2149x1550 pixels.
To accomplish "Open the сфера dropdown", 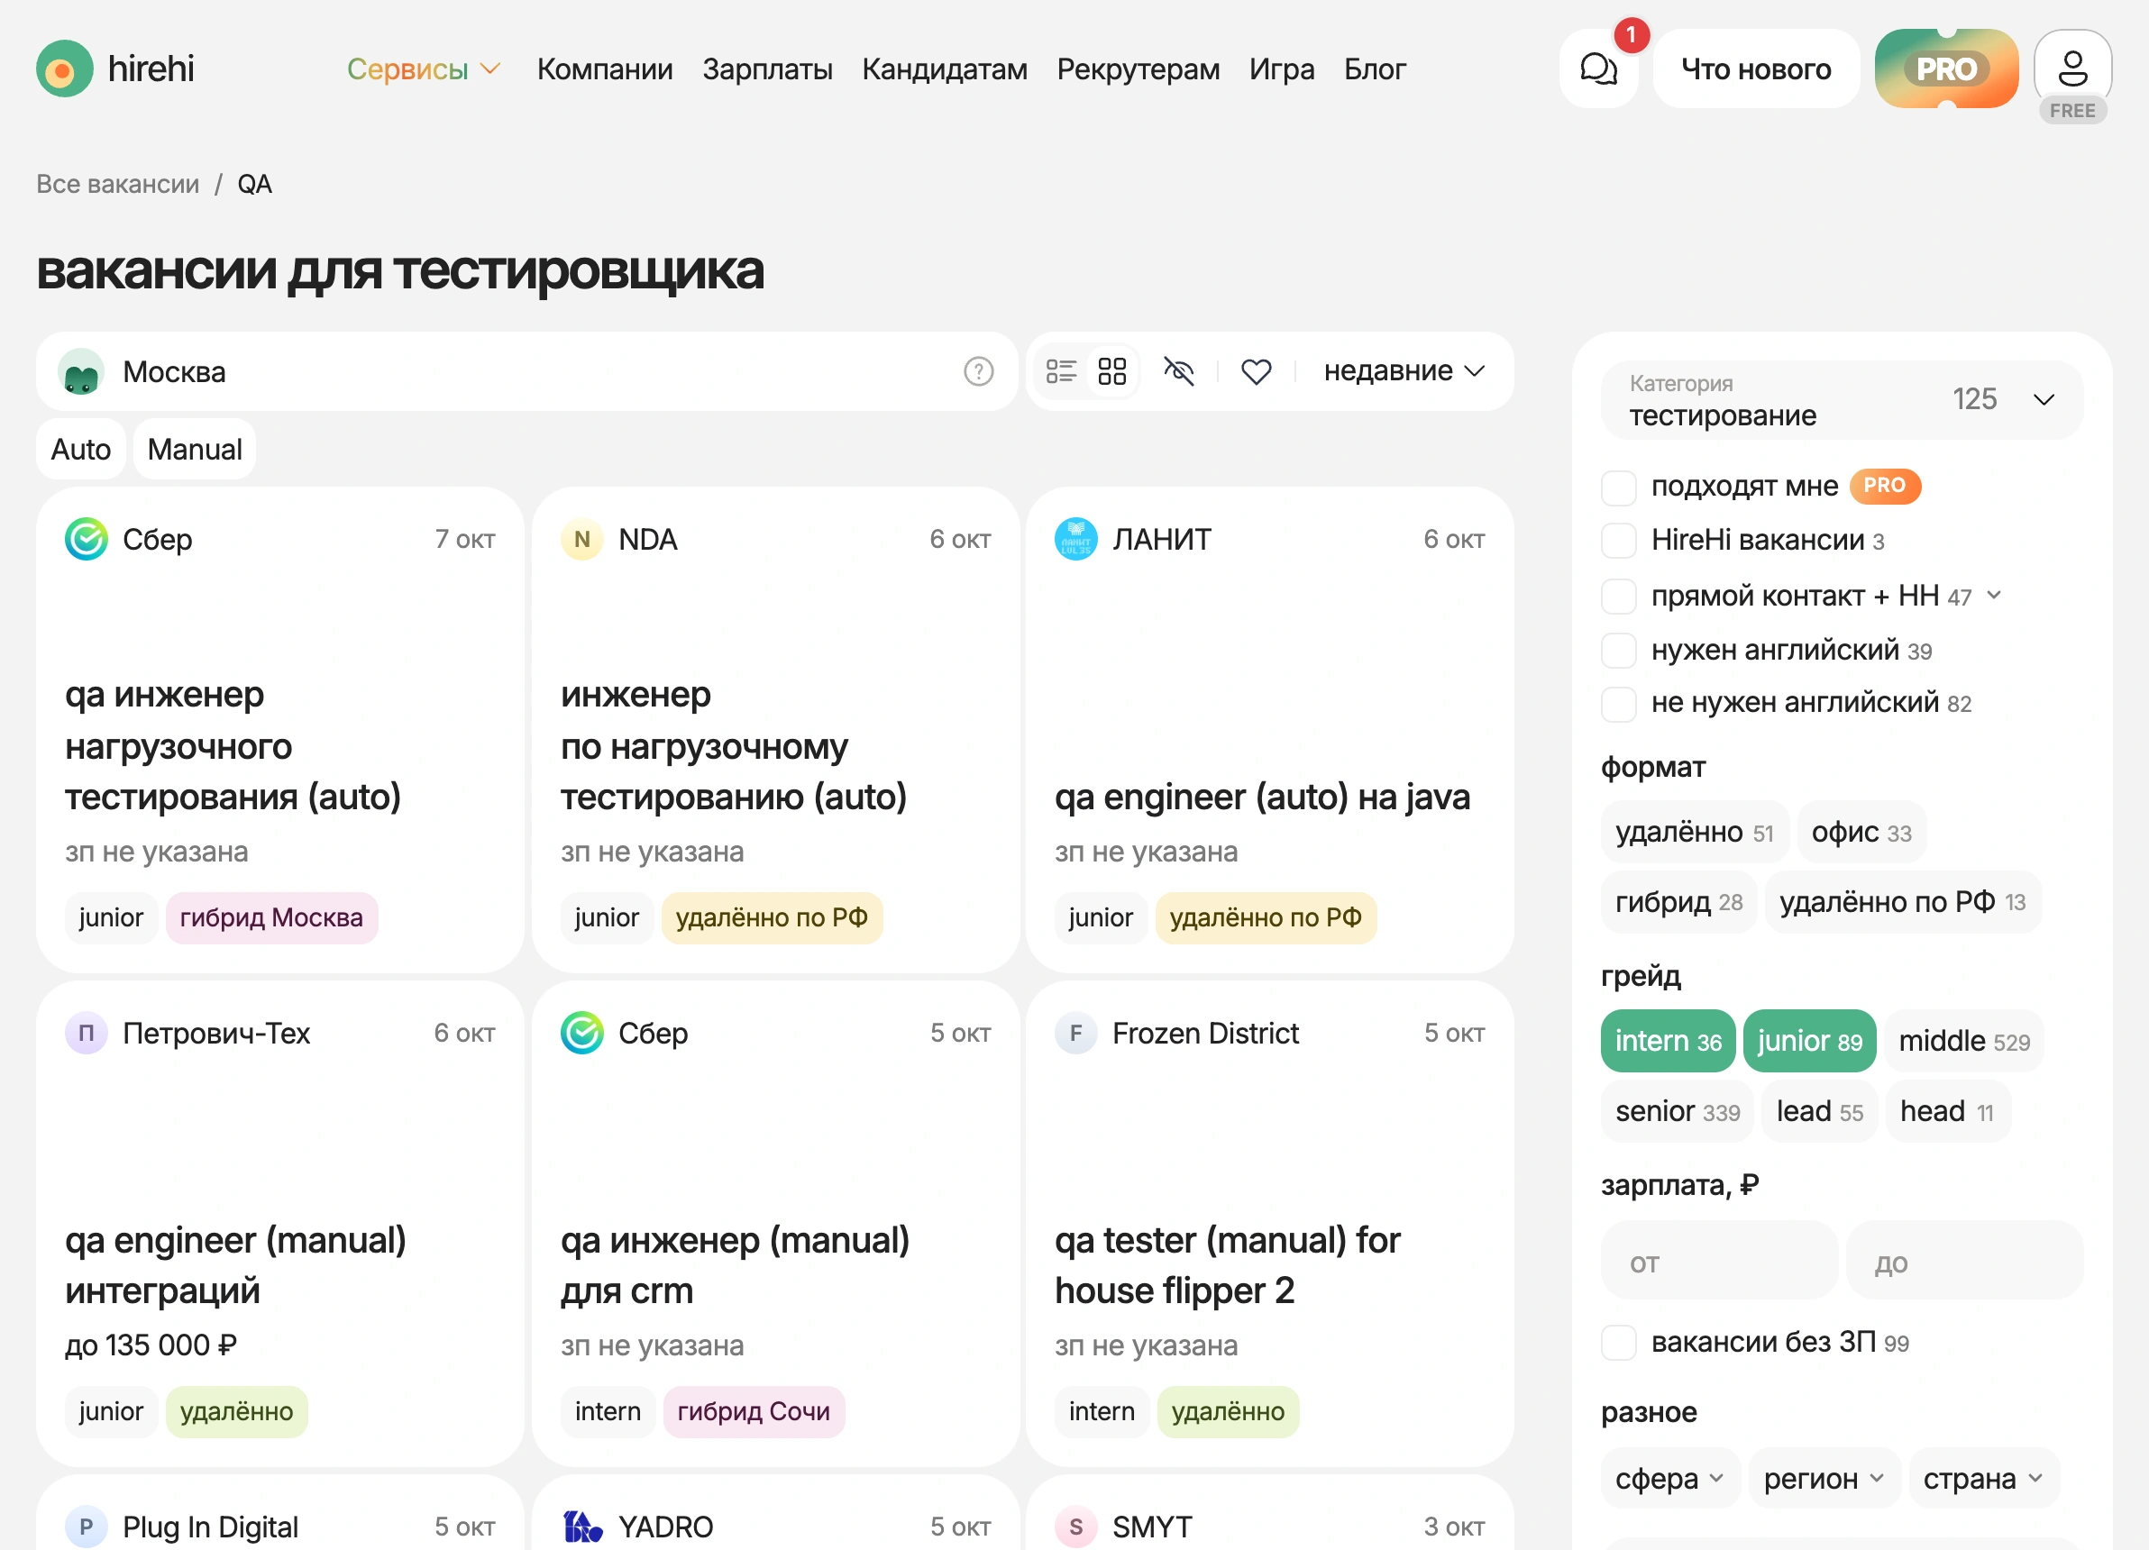I will pos(1669,1478).
